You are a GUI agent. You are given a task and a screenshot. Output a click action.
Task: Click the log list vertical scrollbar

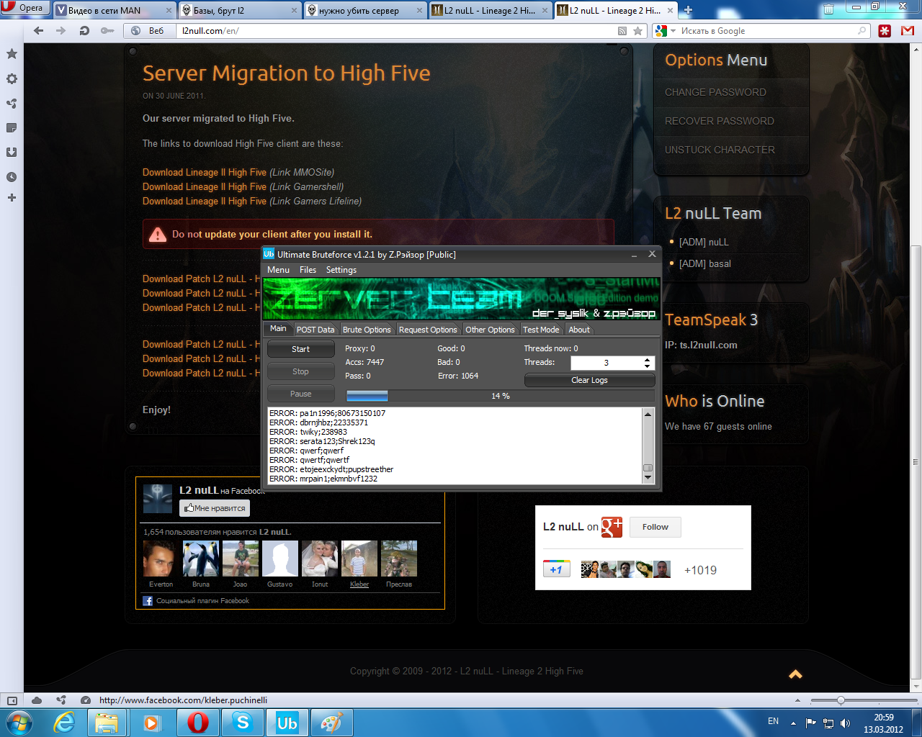click(x=648, y=446)
